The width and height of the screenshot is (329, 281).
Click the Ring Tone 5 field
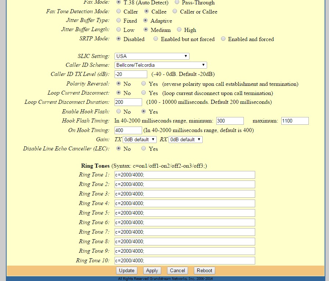tap(185, 213)
